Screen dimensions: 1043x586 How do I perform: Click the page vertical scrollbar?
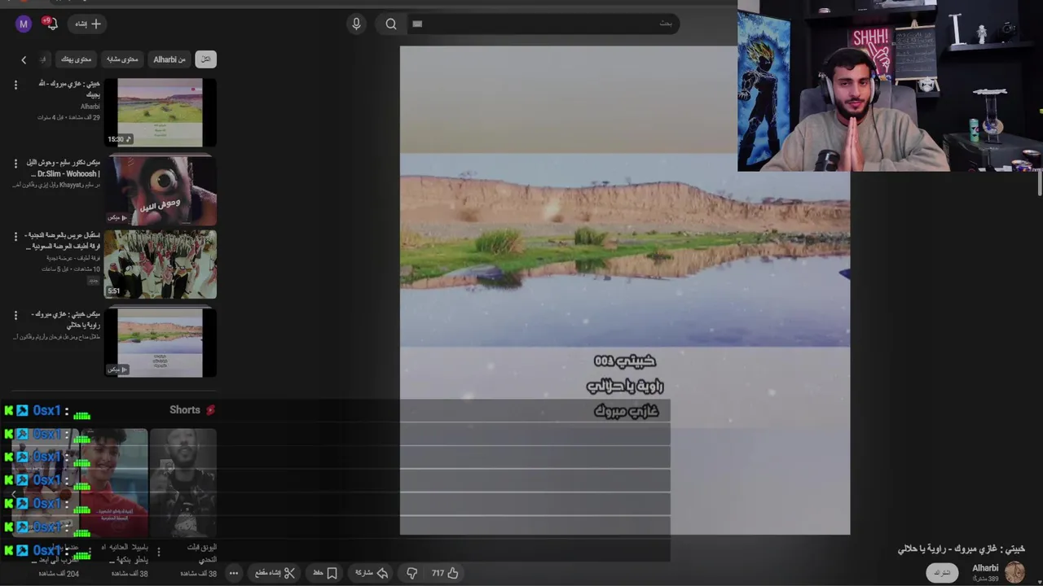[x=1039, y=183]
